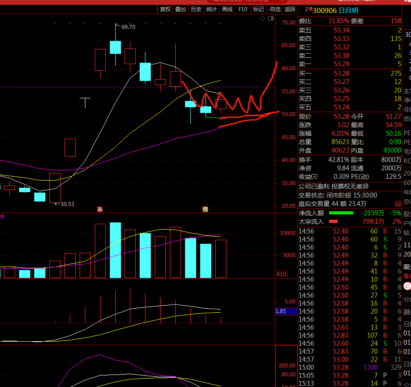Click the 外盘 40623 value

340,150
